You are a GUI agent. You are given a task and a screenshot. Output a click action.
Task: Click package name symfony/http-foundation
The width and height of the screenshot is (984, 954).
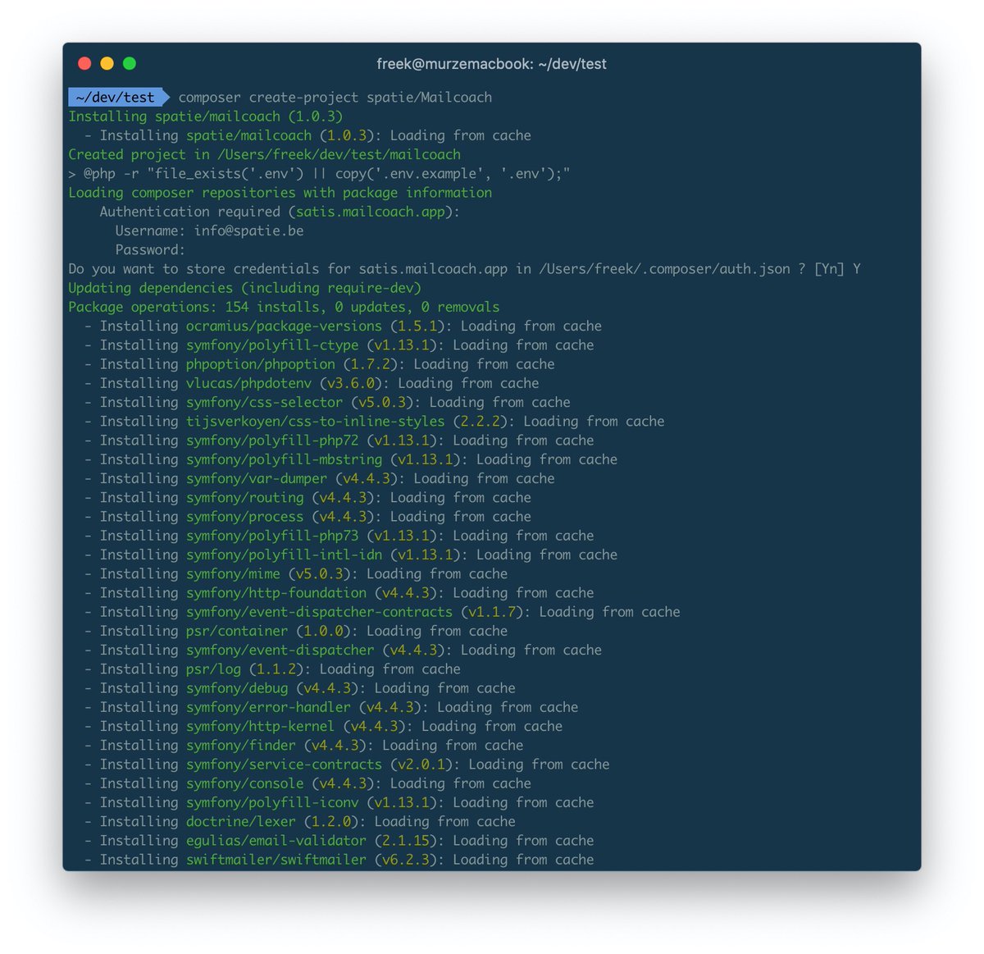pos(276,592)
